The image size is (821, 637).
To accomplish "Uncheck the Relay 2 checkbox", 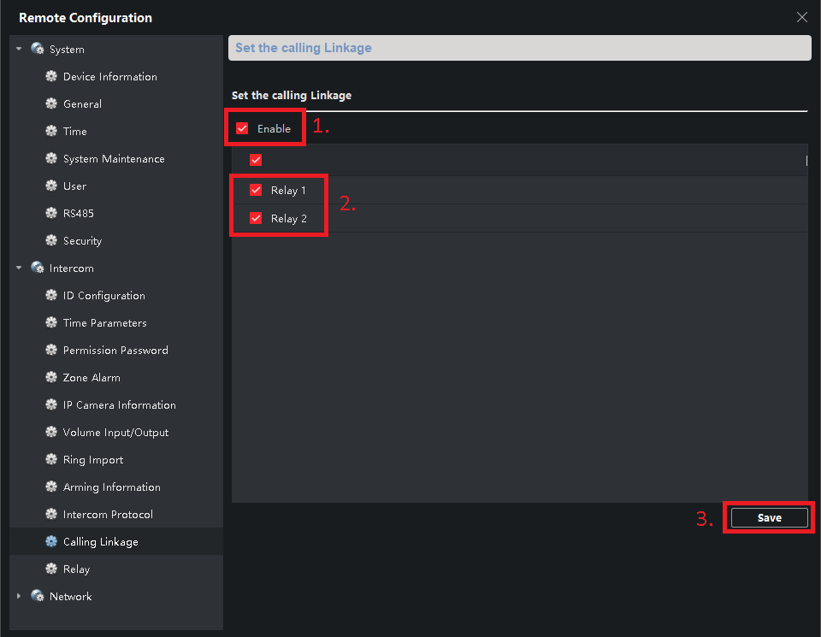I will (256, 219).
